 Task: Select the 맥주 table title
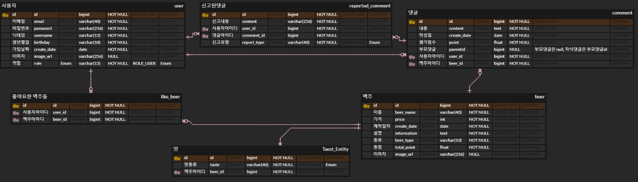click(x=368, y=97)
